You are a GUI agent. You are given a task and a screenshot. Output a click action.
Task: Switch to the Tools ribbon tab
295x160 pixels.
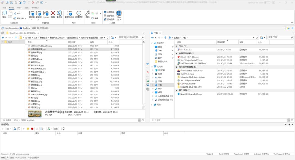(x=26, y=8)
